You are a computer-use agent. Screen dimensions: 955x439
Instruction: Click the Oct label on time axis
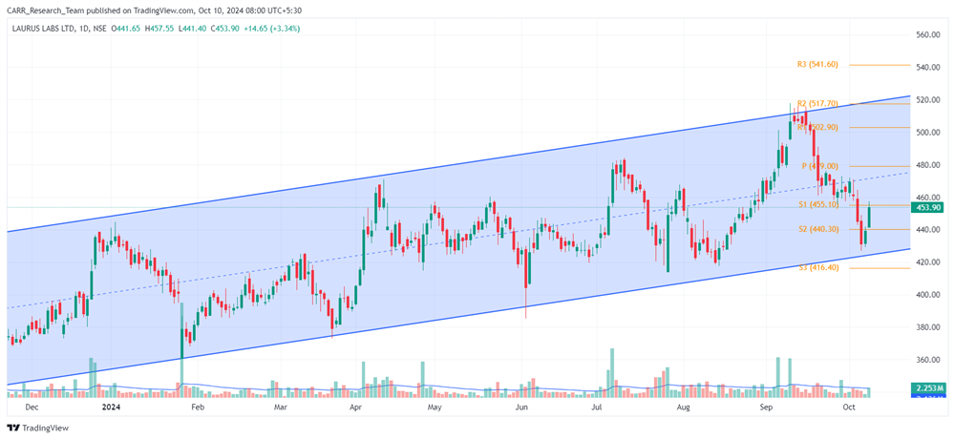click(x=848, y=407)
